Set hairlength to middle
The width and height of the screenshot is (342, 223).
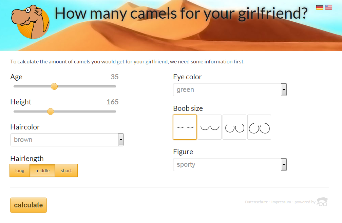pyautogui.click(x=42, y=170)
